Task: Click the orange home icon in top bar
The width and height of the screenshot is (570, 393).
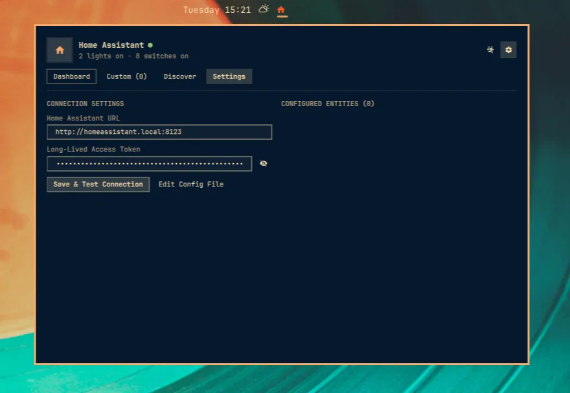Action: pyautogui.click(x=281, y=10)
